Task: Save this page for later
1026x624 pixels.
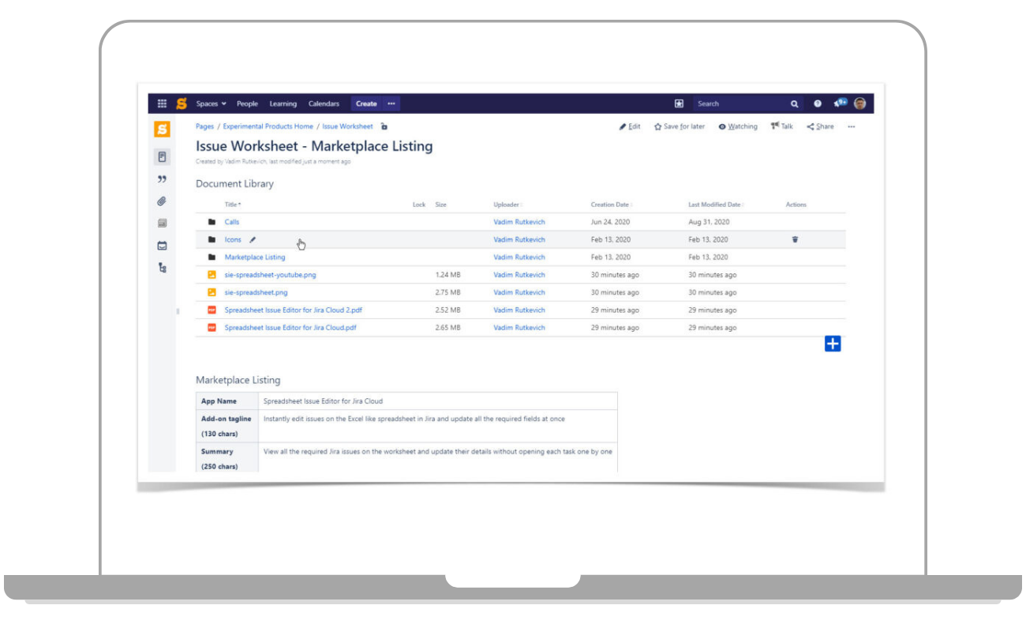Action: tap(679, 126)
